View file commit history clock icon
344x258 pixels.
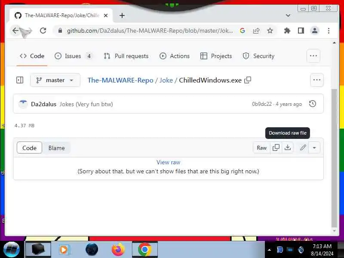click(313, 104)
